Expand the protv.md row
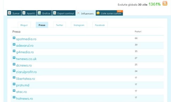Viewport: 171px width, 102px height. coord(14,84)
